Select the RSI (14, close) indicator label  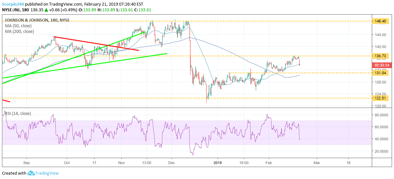18,113
